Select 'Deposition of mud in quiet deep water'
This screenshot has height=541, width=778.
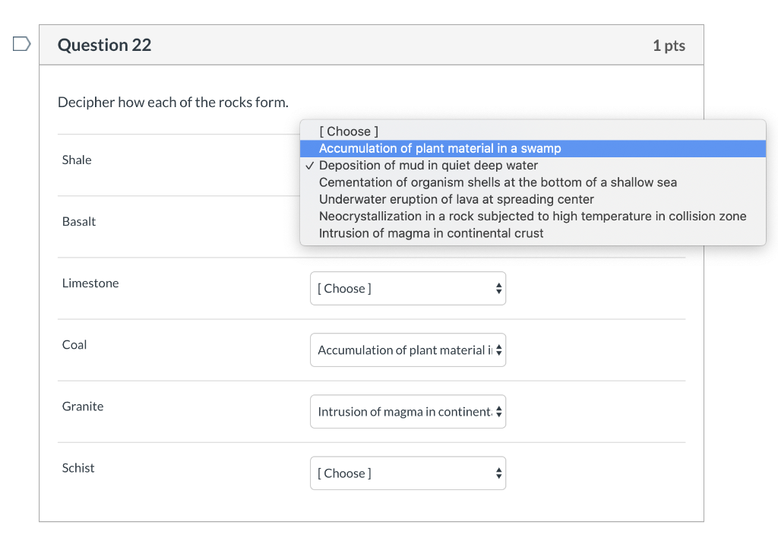pyautogui.click(x=533, y=166)
